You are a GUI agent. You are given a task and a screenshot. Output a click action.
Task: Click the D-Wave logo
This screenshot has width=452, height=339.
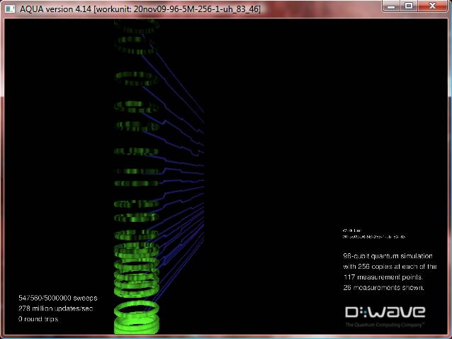385,312
